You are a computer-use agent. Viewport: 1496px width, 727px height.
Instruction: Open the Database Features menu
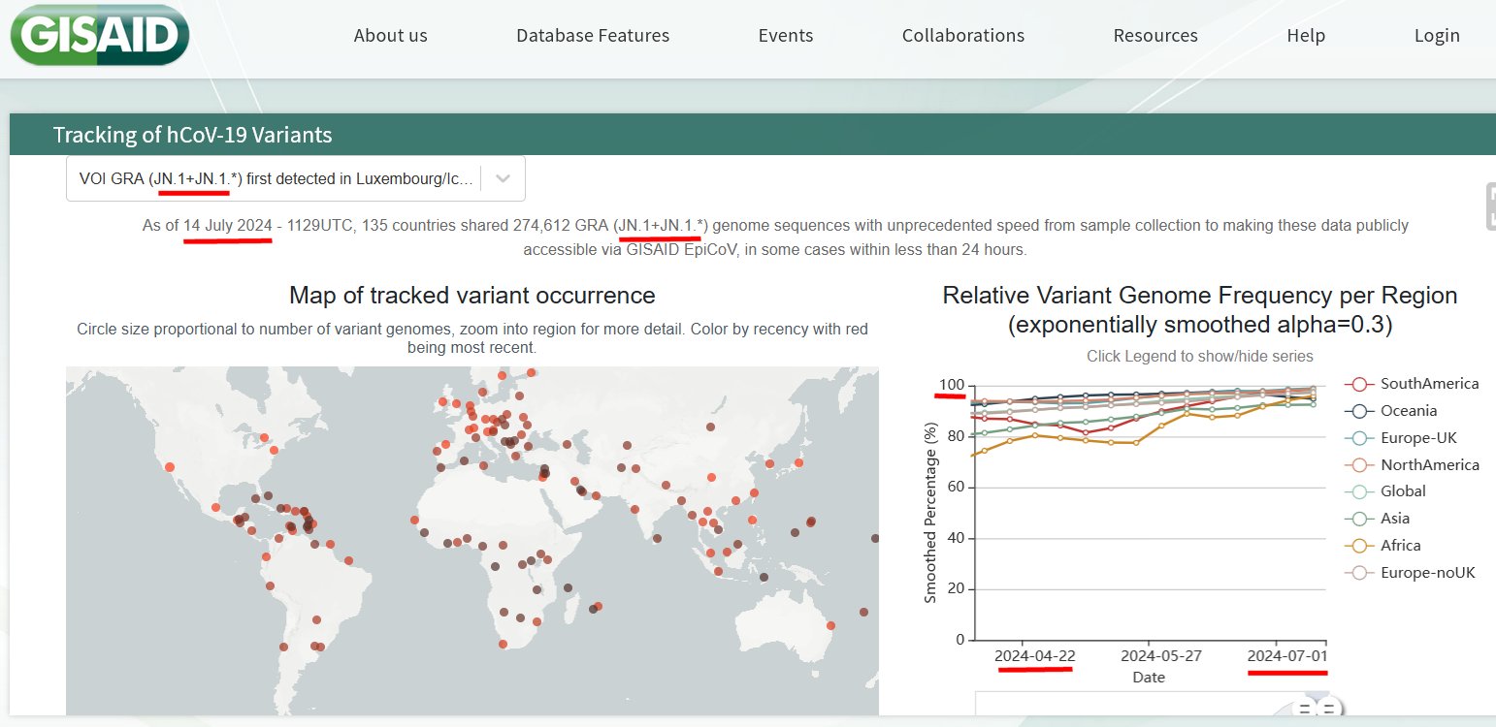point(592,35)
